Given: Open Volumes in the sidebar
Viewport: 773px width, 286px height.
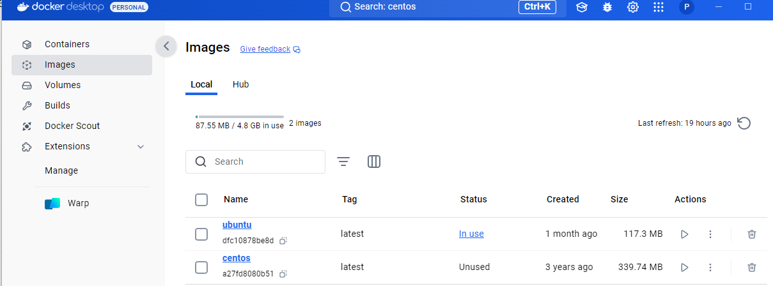Looking at the screenshot, I should pos(63,85).
